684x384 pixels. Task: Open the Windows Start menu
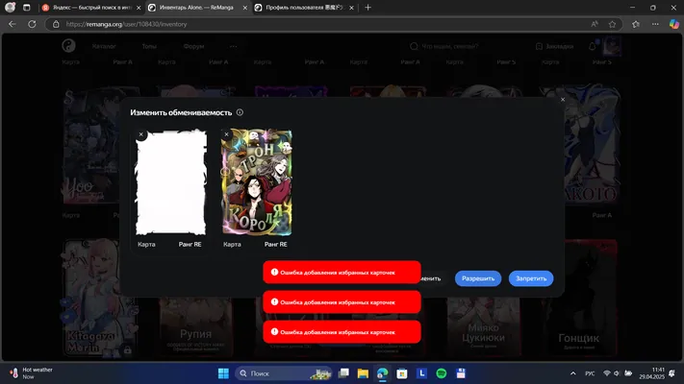(223, 373)
